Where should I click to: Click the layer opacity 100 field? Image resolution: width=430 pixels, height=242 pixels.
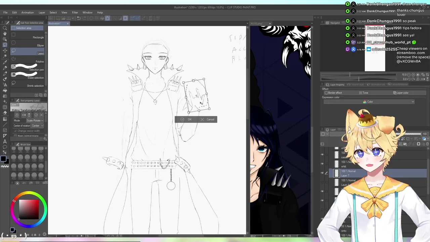click(424, 134)
